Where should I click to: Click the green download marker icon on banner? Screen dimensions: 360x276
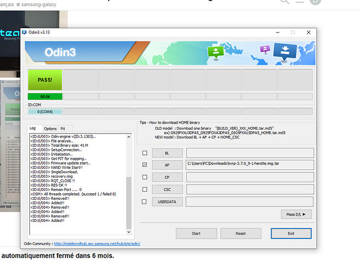pyautogui.click(x=215, y=53)
